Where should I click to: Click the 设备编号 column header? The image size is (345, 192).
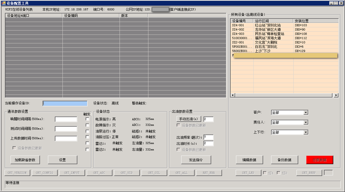(x=242, y=21)
